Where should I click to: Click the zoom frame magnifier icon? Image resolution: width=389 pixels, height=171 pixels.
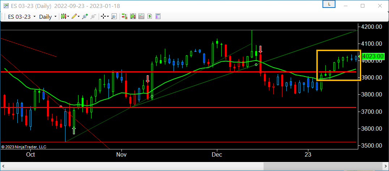(x=114, y=17)
